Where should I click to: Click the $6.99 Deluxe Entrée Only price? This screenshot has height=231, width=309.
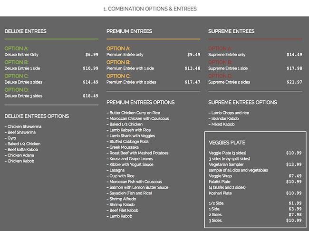tap(92, 55)
